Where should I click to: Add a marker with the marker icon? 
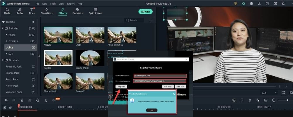pyautogui.click(x=242, y=100)
